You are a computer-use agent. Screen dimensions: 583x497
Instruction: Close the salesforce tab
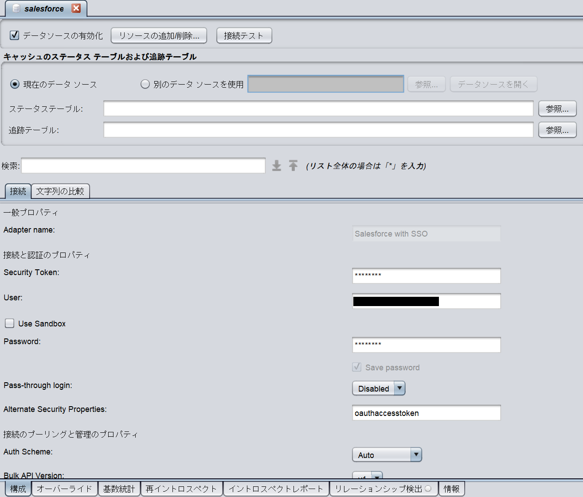pos(76,8)
